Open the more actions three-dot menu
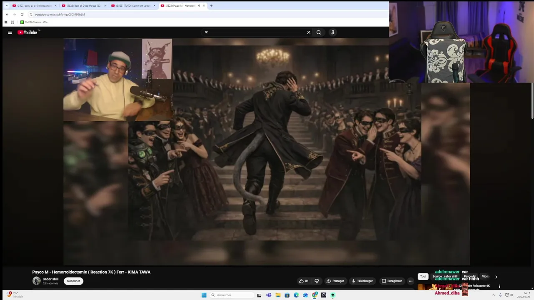The height and width of the screenshot is (300, 534). pos(411,281)
